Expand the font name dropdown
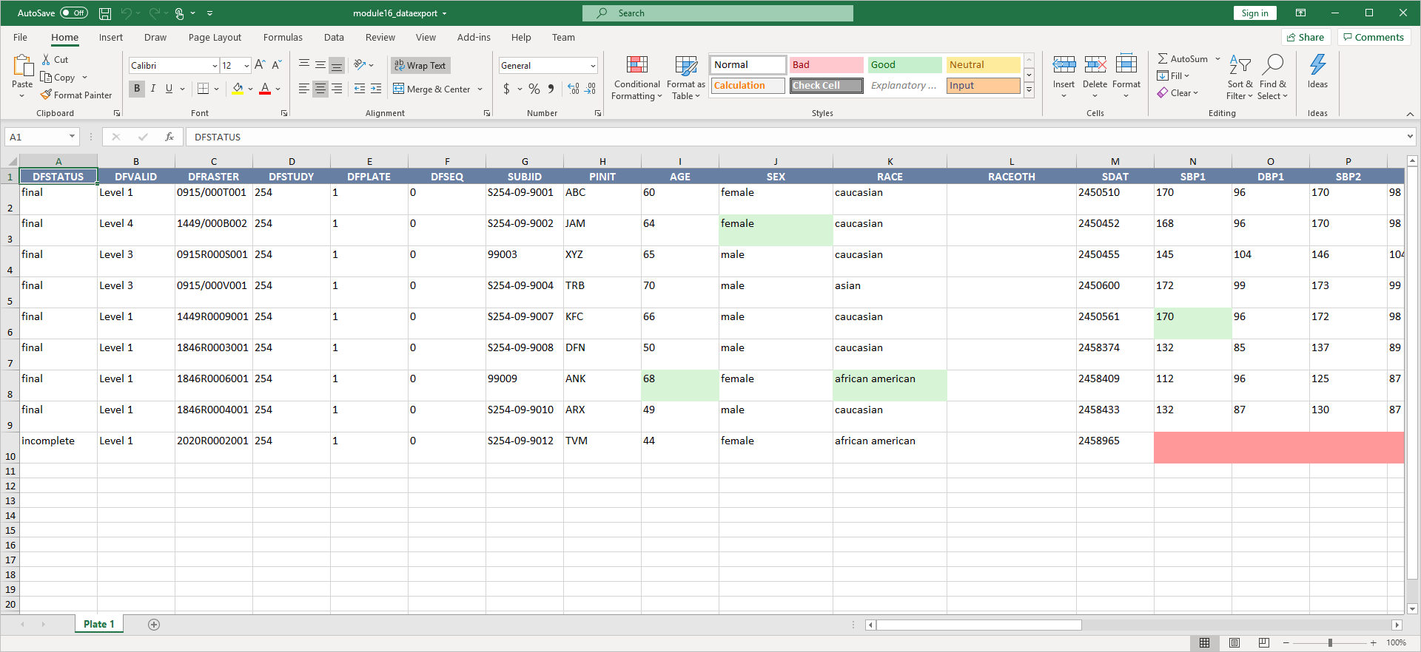The height and width of the screenshot is (652, 1421). (215, 66)
